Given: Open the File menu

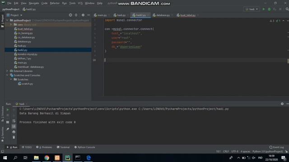Looking at the screenshot, I should click(9, 3).
